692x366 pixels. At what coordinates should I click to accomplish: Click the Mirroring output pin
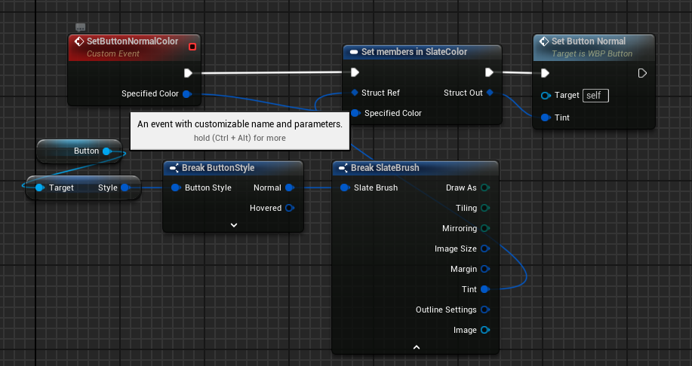click(x=485, y=228)
